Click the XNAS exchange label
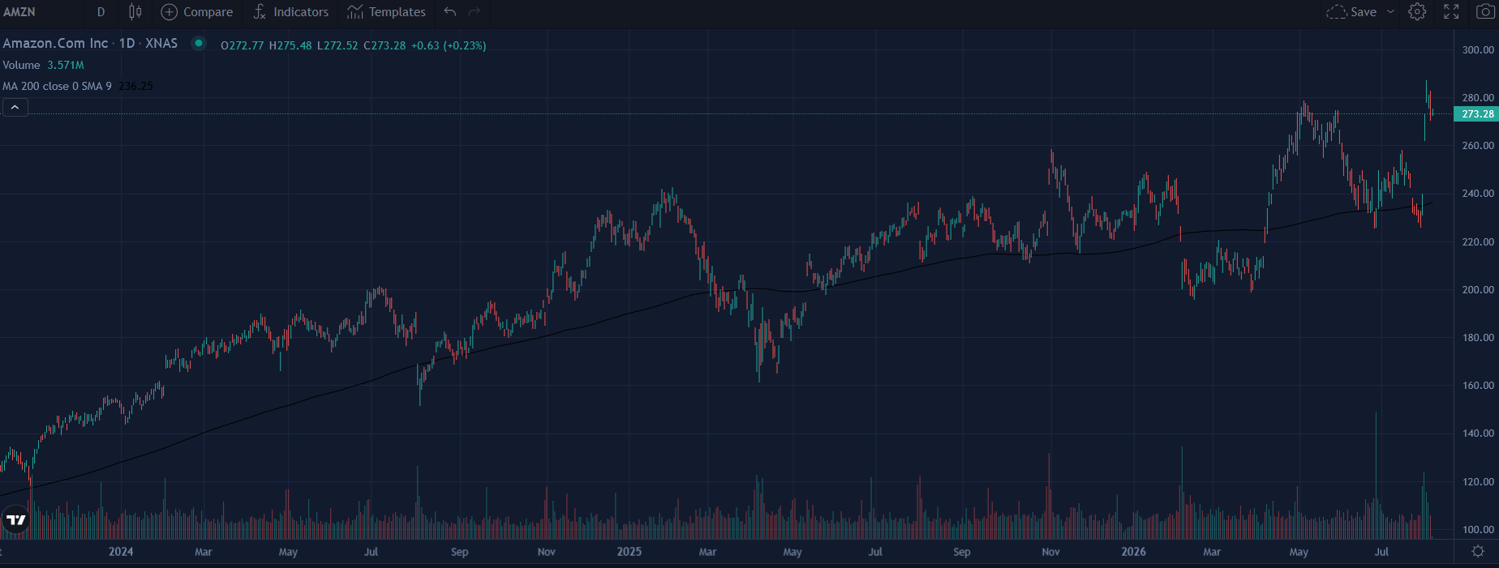 (161, 43)
